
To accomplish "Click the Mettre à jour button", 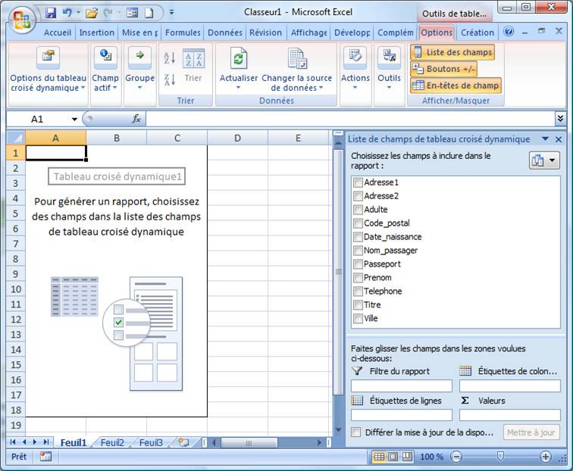I will click(x=531, y=432).
